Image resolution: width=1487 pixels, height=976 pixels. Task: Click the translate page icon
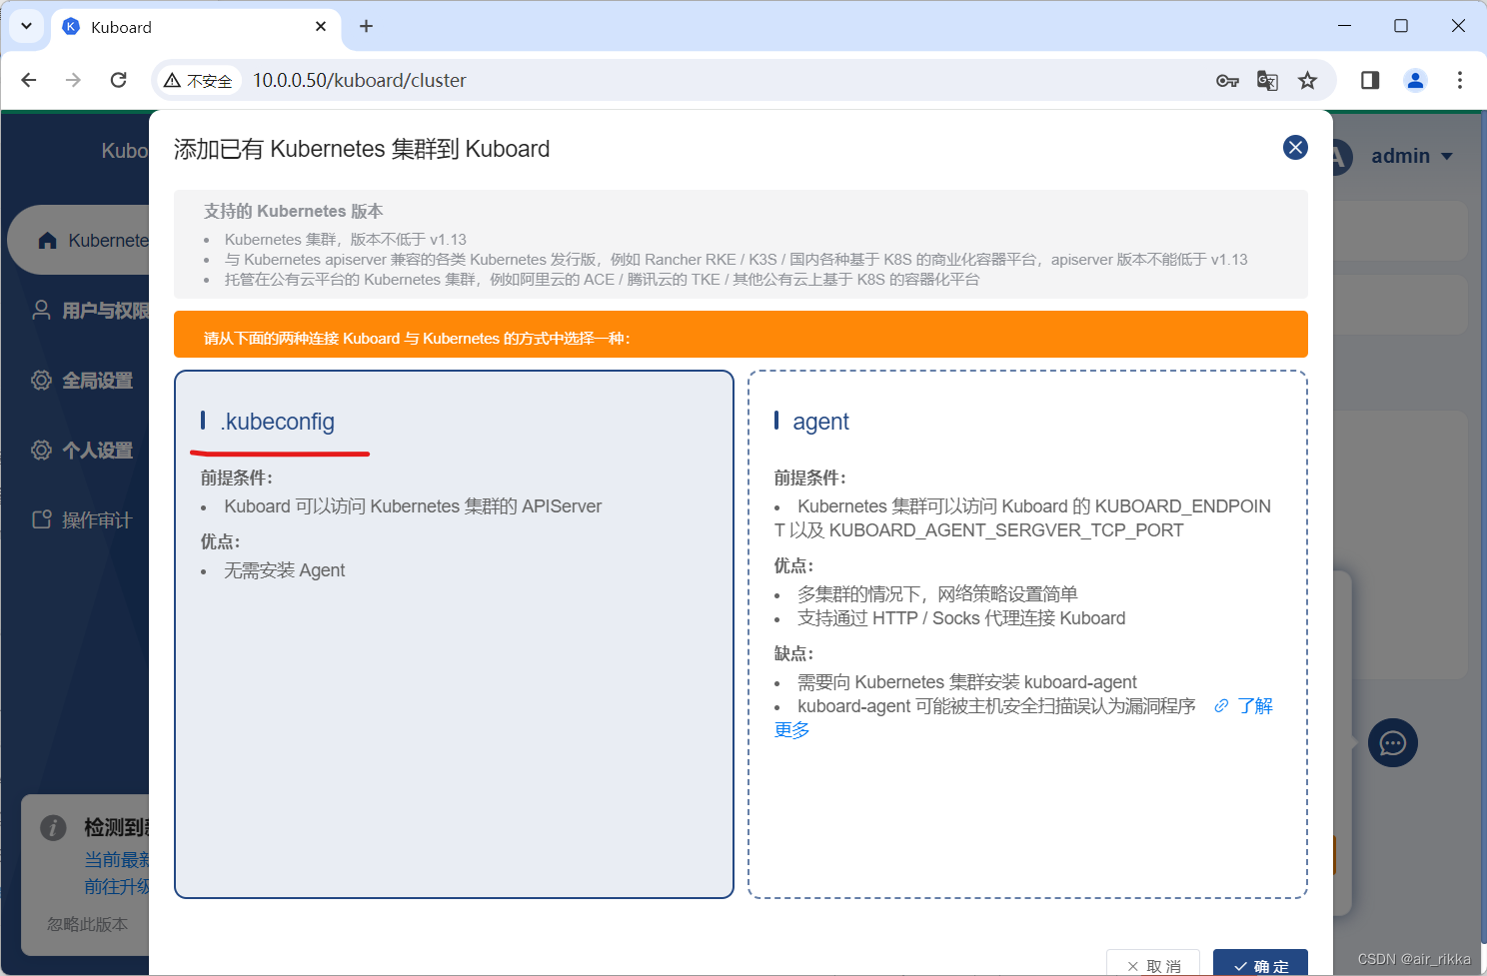(1267, 81)
